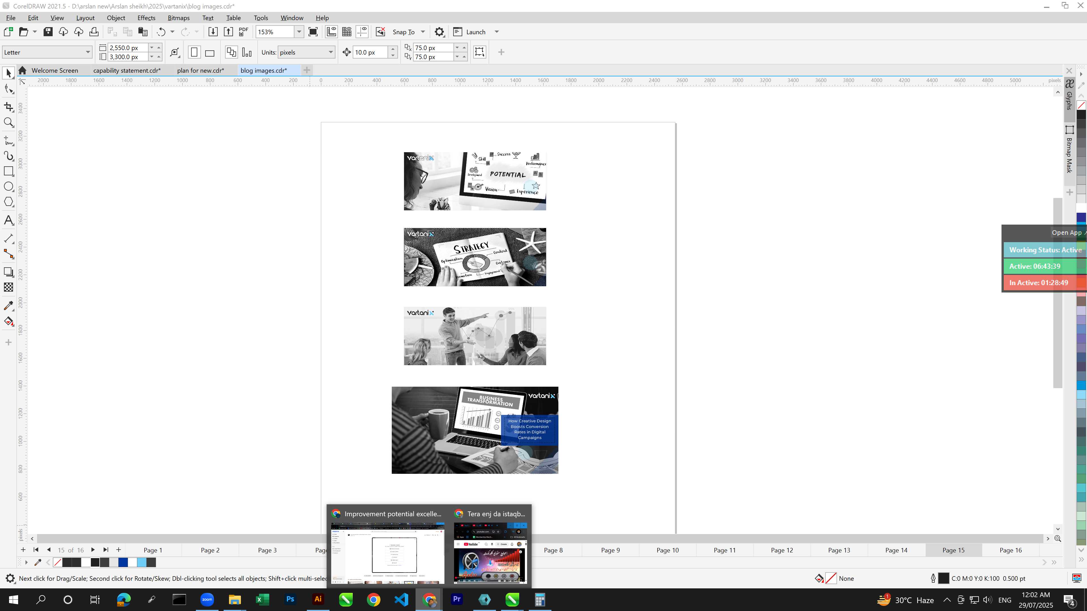Screen dimensions: 1087x611
Task: Toggle Snap off
Action: pyautogui.click(x=380, y=32)
